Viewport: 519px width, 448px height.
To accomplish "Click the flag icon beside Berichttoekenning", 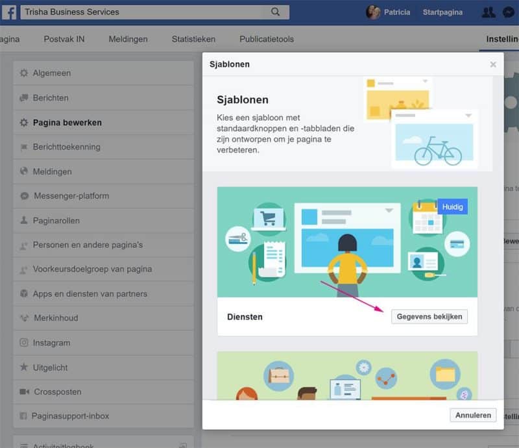I will [24, 147].
